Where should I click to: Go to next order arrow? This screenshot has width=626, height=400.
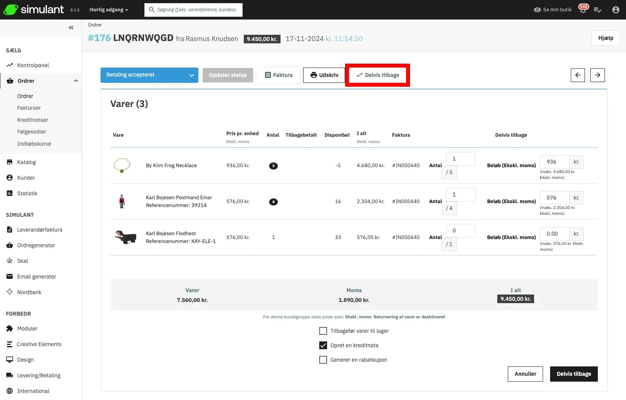coord(597,75)
